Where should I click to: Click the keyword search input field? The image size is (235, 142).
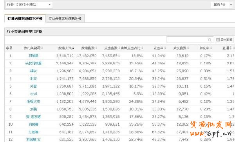tap(187, 40)
